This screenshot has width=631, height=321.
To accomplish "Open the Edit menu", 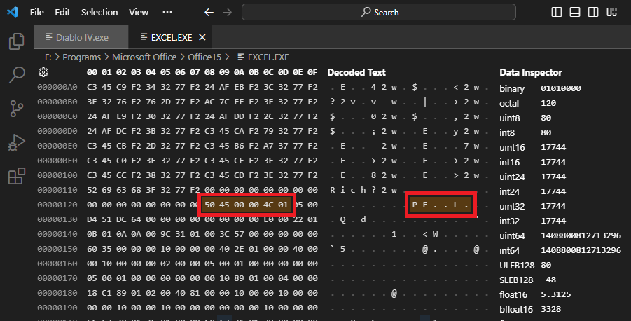I will [x=62, y=13].
